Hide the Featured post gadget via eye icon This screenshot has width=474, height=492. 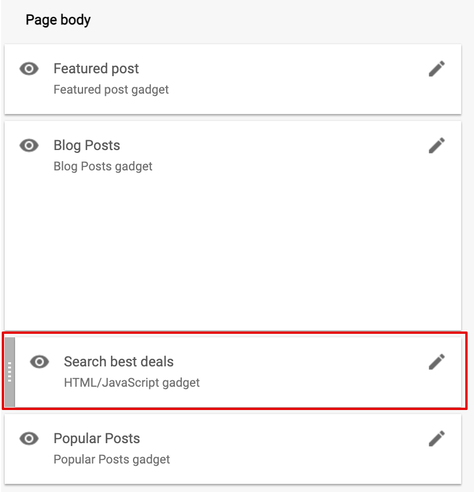click(x=29, y=69)
